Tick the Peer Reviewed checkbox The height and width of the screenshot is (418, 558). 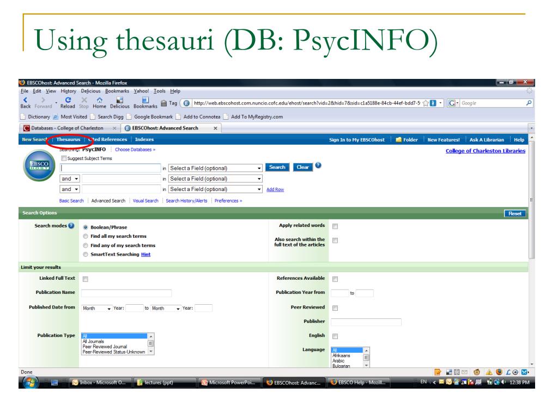pyautogui.click(x=335, y=308)
